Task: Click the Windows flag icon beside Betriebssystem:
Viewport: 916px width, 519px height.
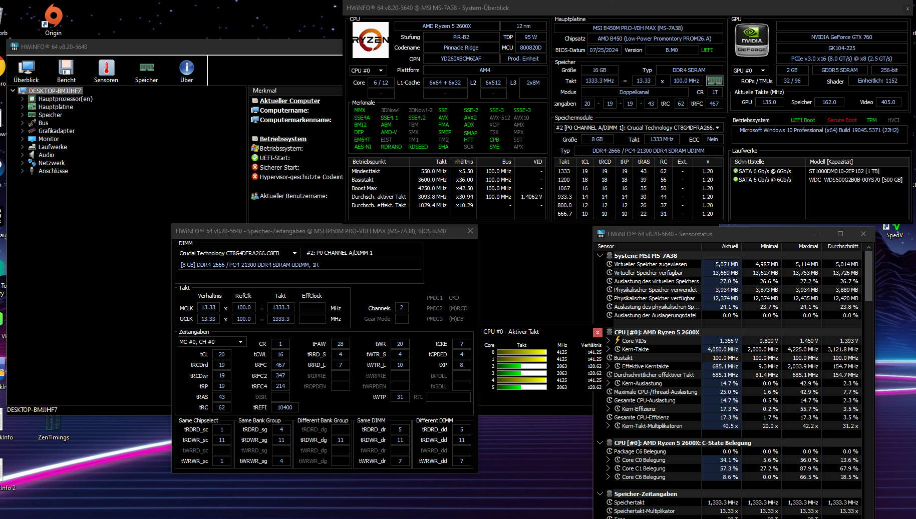Action: (255, 148)
